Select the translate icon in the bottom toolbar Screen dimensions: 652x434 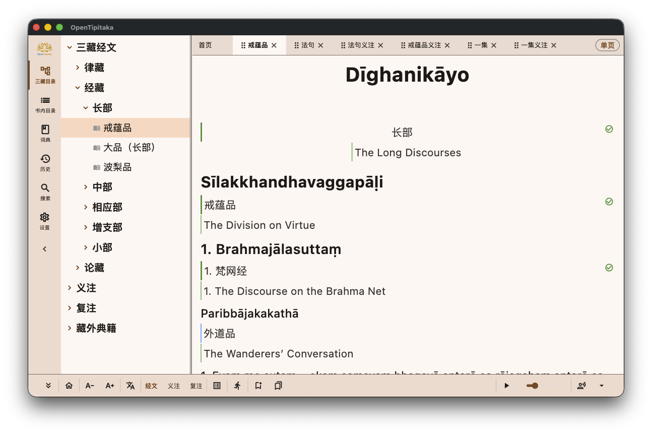coord(131,385)
